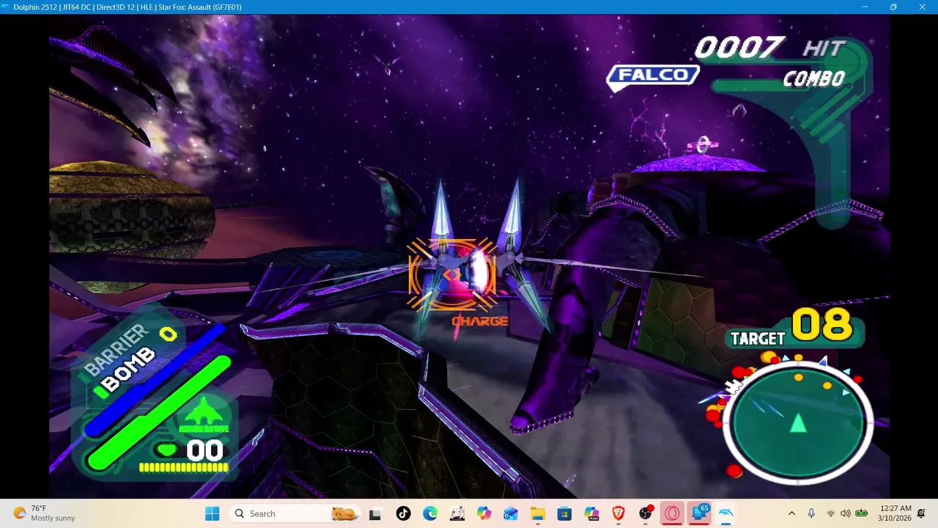Screen dimensions: 938x528
Task: Click the orange targeting reticle on Arwing
Action: point(452,274)
